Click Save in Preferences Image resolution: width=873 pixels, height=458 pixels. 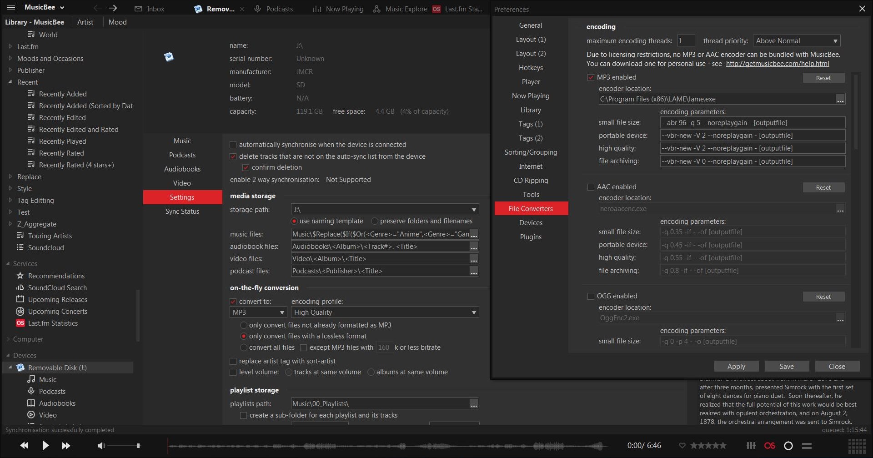click(787, 366)
